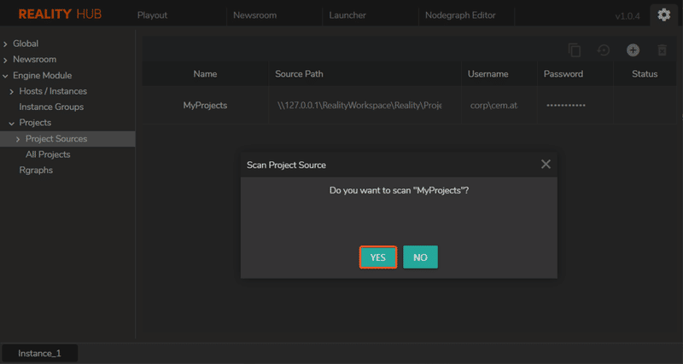Select Hosts / Instances tree item

pos(53,91)
